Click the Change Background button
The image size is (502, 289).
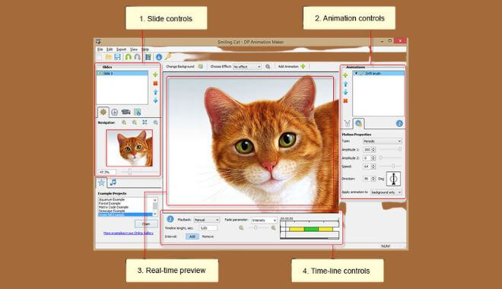pos(184,67)
